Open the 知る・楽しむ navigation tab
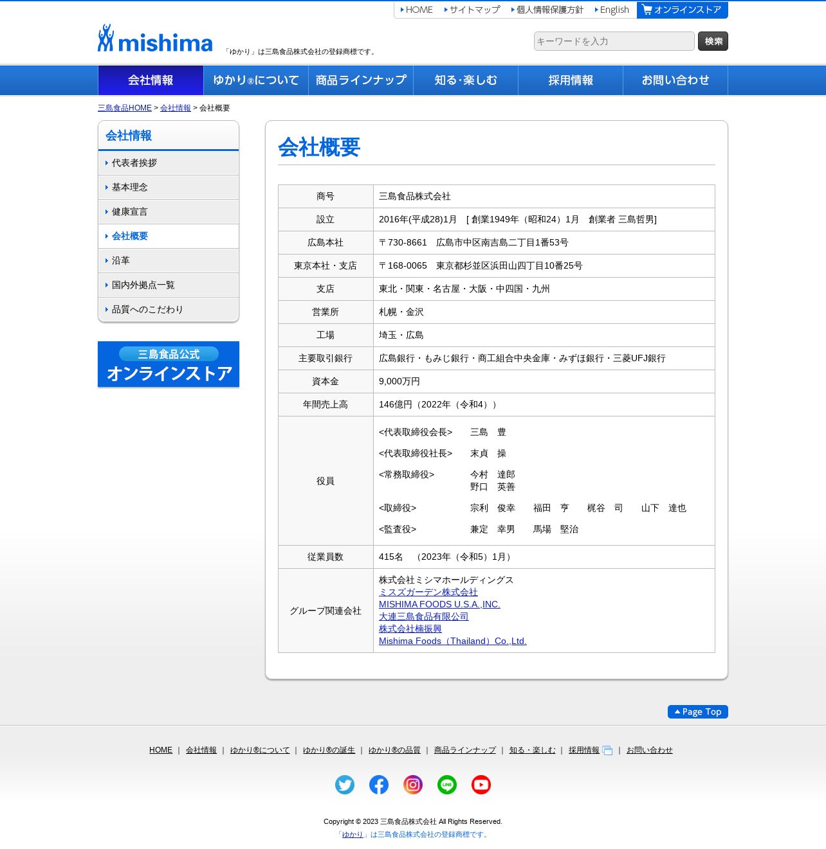Viewport: 826px width, 849px height. pos(466,80)
